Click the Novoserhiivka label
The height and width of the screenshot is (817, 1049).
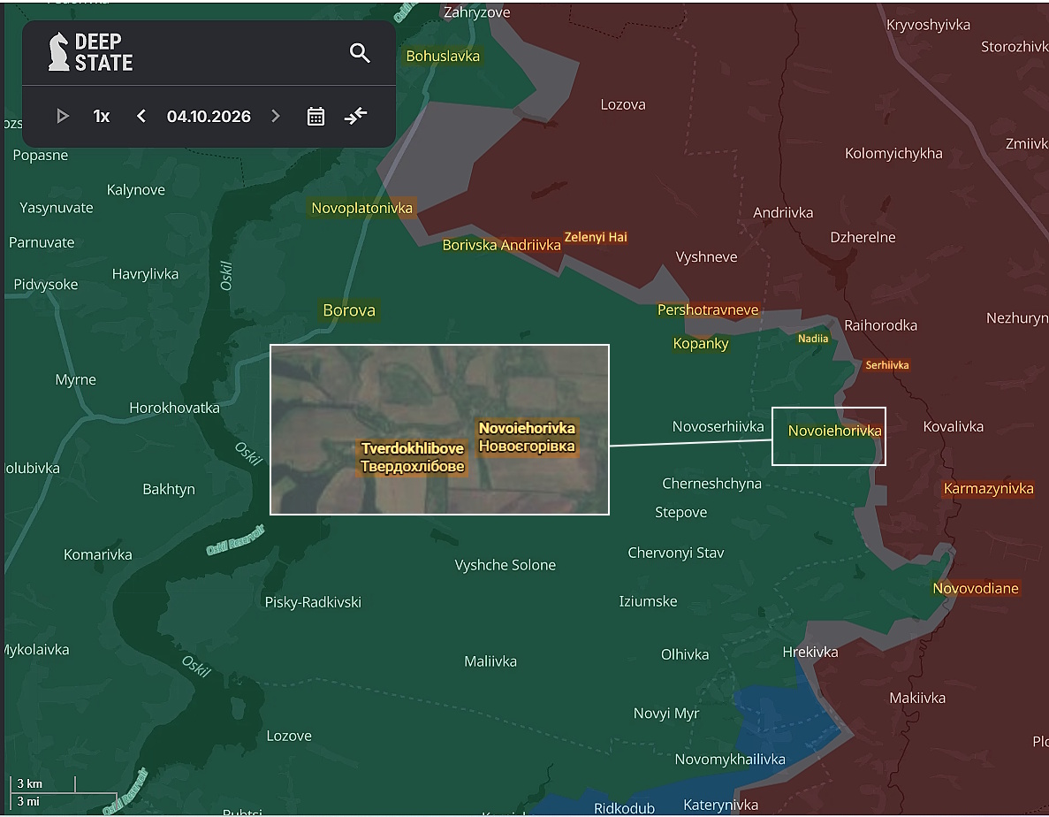click(718, 427)
